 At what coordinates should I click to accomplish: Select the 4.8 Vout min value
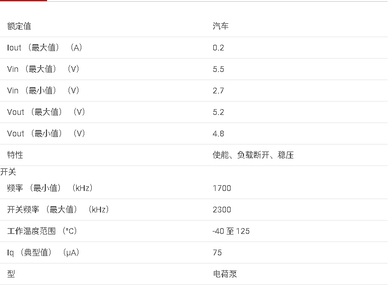[x=218, y=134]
